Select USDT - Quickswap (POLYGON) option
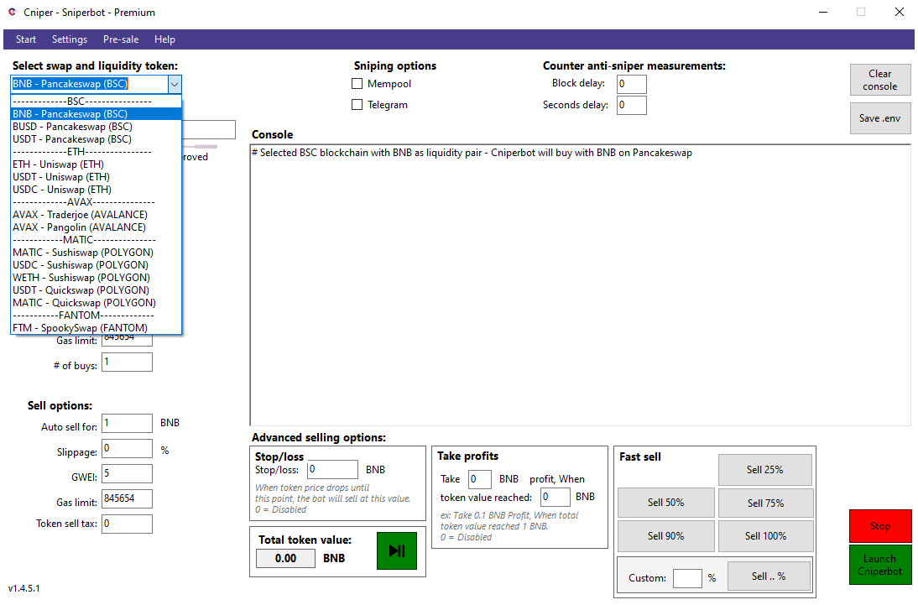 [x=96, y=289]
